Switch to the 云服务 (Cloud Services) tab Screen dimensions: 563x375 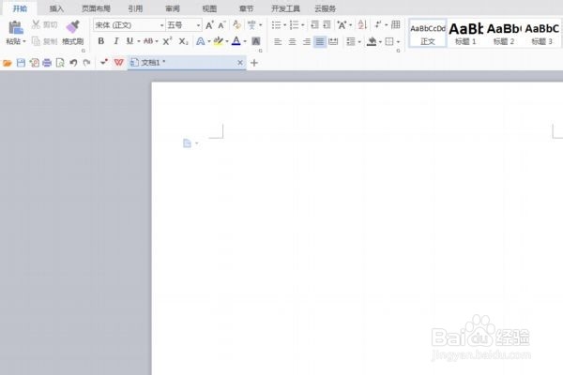(326, 8)
